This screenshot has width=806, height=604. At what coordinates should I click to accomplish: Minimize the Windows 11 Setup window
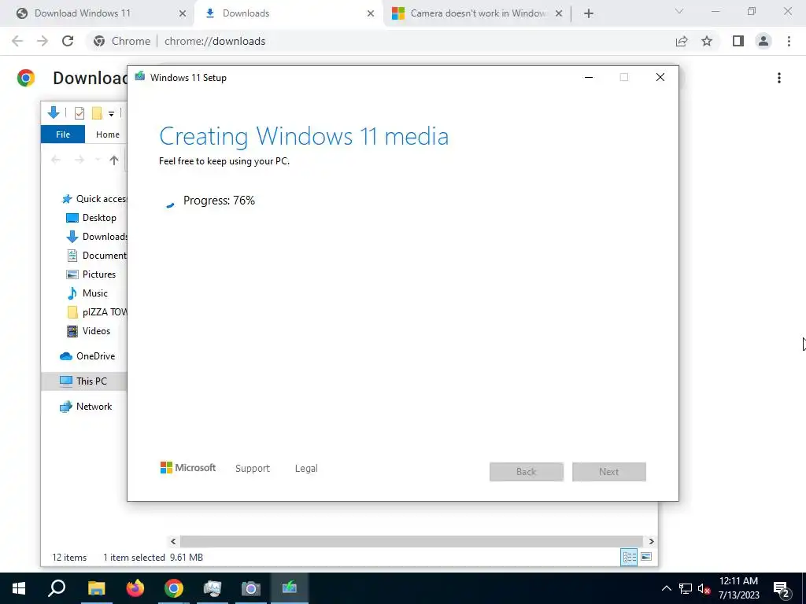tap(589, 78)
